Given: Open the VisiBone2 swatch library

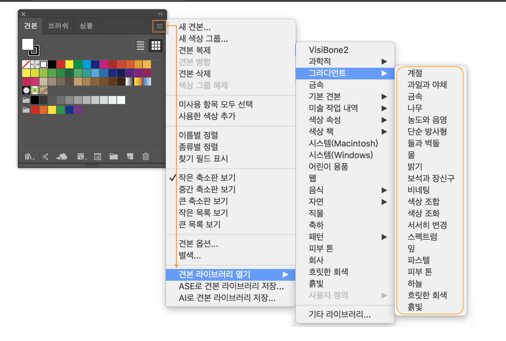Looking at the screenshot, I should (x=345, y=50).
